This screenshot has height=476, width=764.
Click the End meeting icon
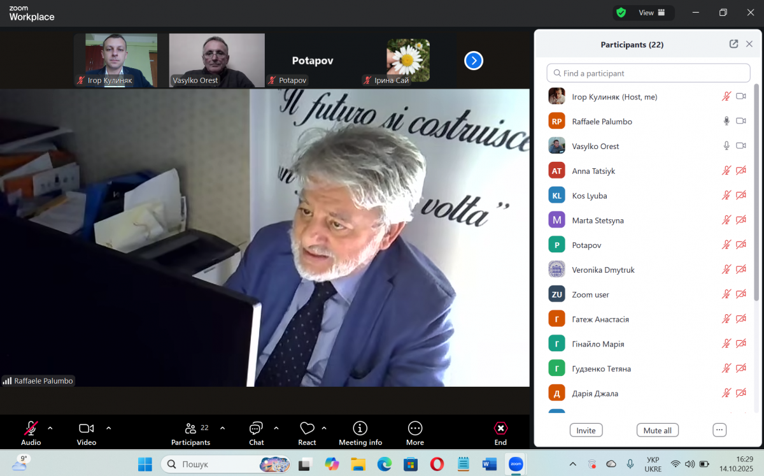pos(500,428)
